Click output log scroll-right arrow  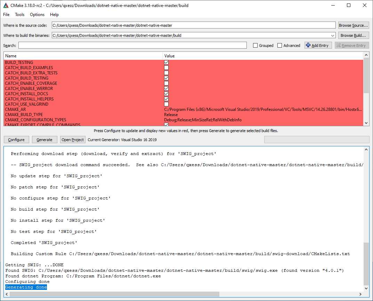[360, 294]
